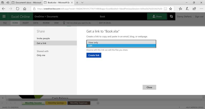
Task: Click Only me under Shared with
Action: pos(41,55)
